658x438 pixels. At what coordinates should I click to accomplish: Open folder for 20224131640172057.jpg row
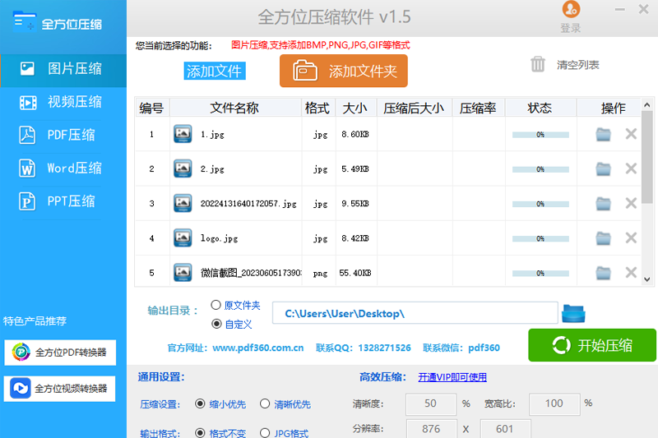pyautogui.click(x=604, y=204)
